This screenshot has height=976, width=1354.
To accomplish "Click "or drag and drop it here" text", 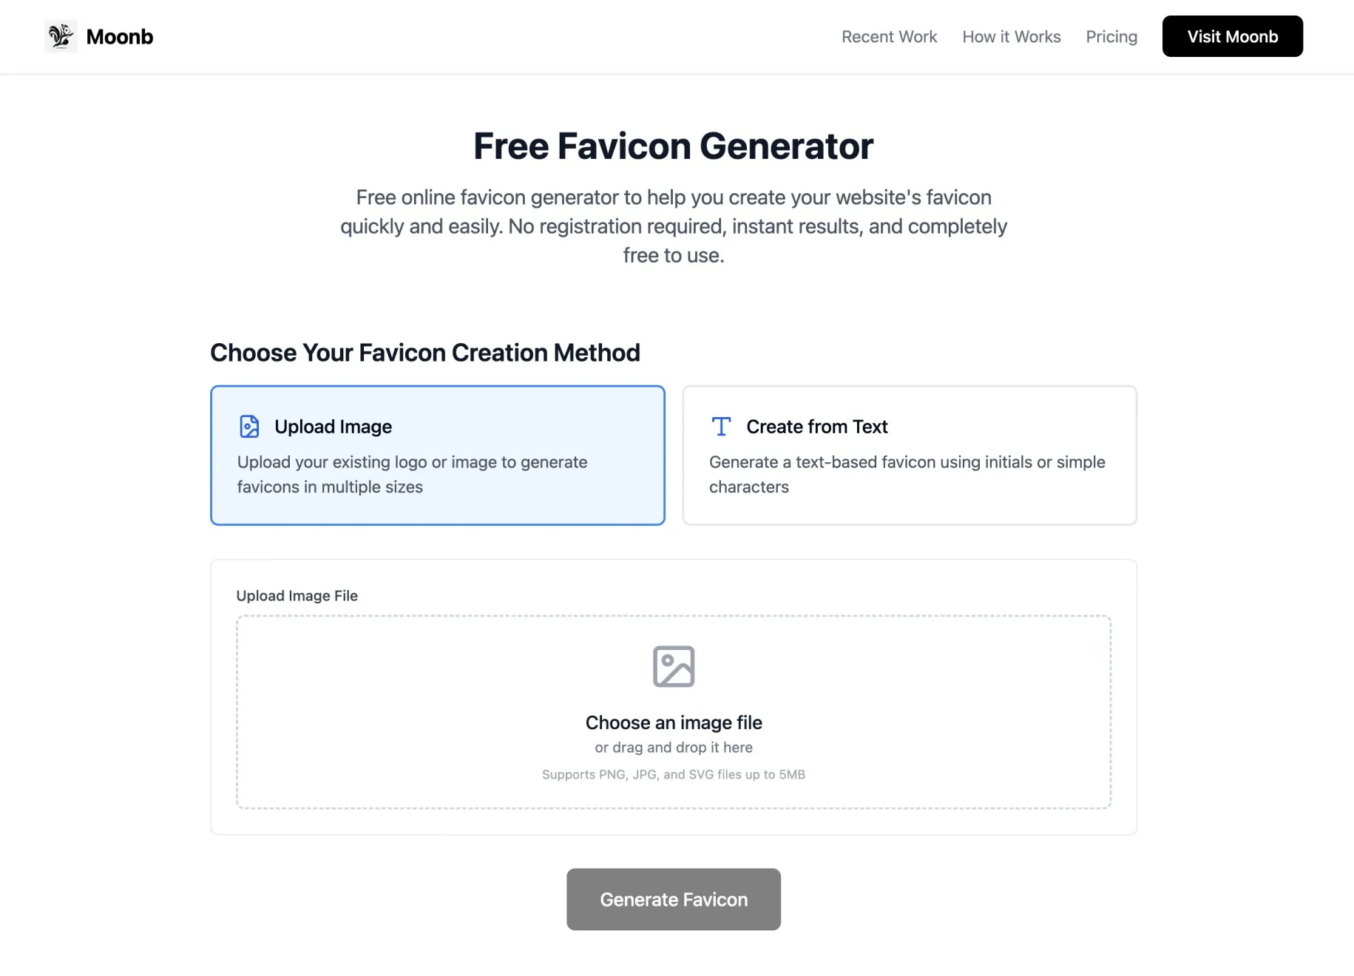I will pyautogui.click(x=673, y=747).
